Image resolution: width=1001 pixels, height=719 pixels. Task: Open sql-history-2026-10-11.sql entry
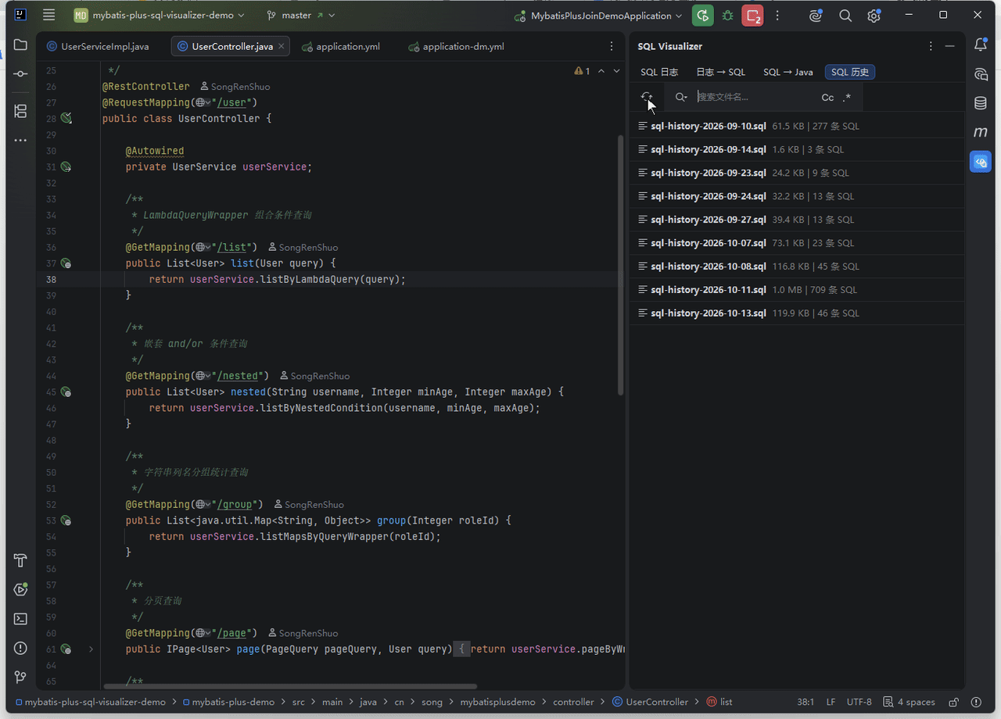click(796, 290)
